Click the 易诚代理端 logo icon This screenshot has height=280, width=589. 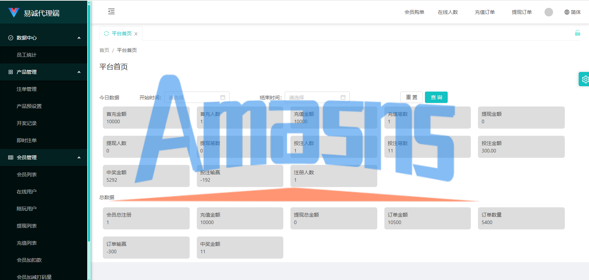click(x=14, y=12)
